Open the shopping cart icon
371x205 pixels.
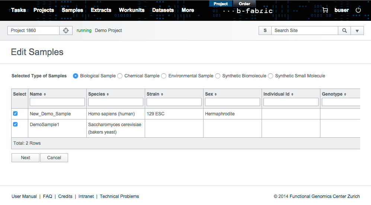click(x=325, y=10)
